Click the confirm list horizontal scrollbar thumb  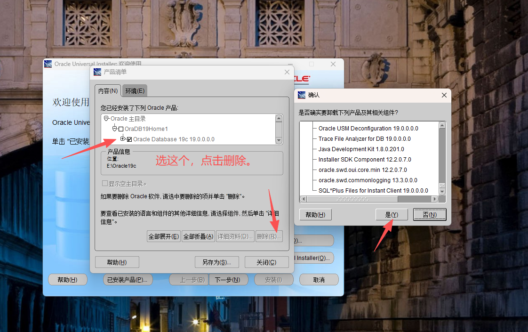tap(352, 199)
